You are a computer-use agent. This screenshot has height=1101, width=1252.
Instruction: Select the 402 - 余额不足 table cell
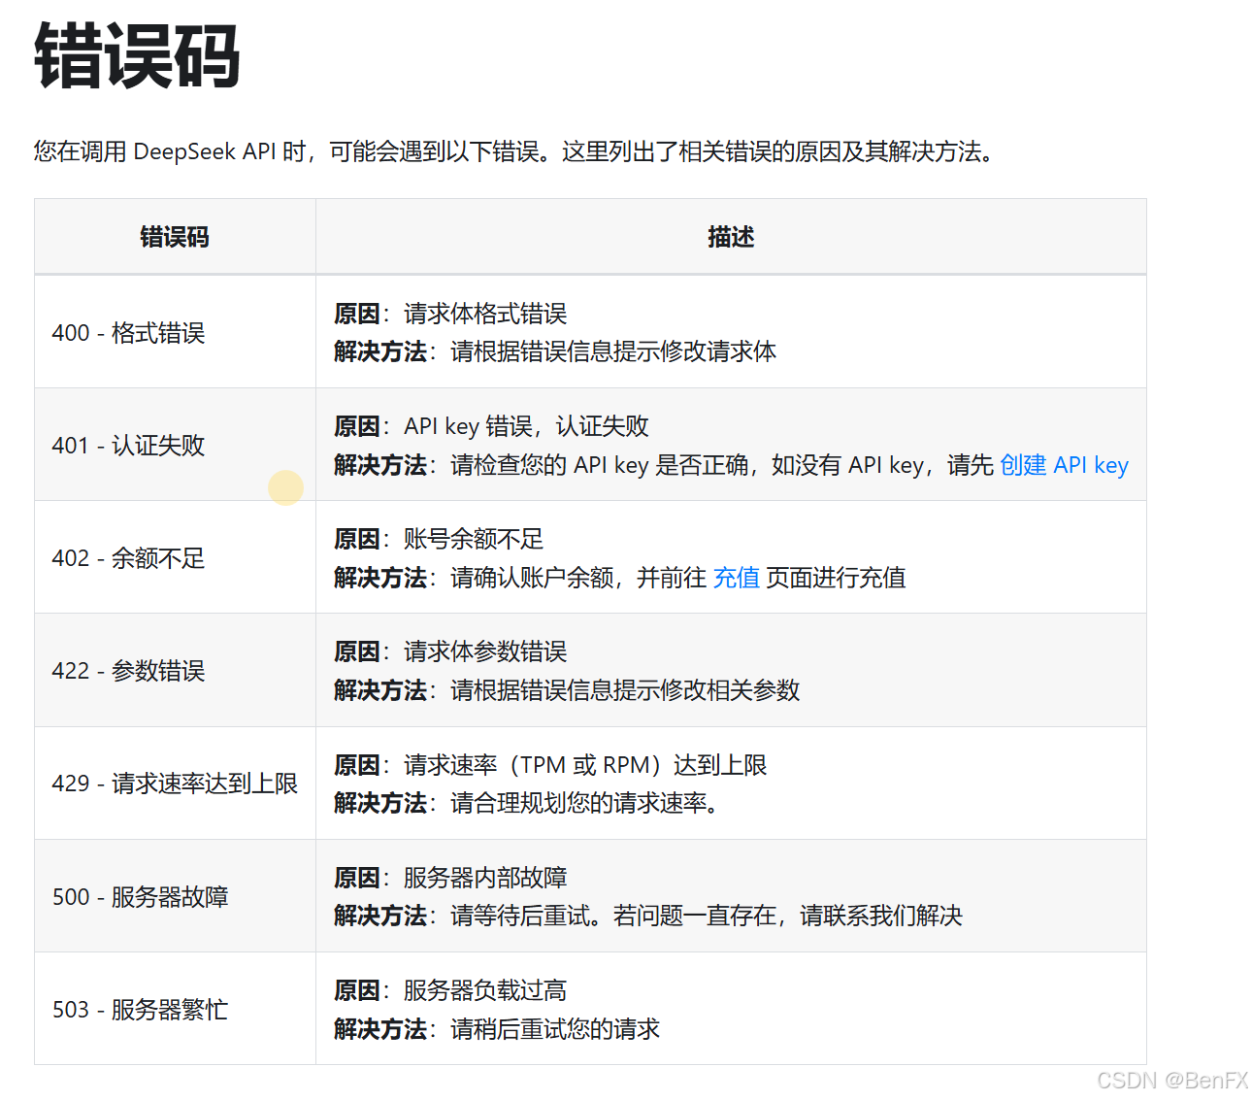point(127,558)
